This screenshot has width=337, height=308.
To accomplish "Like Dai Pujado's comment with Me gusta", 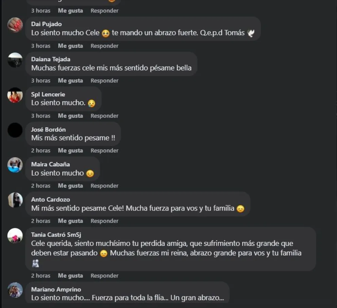I will [x=70, y=46].
